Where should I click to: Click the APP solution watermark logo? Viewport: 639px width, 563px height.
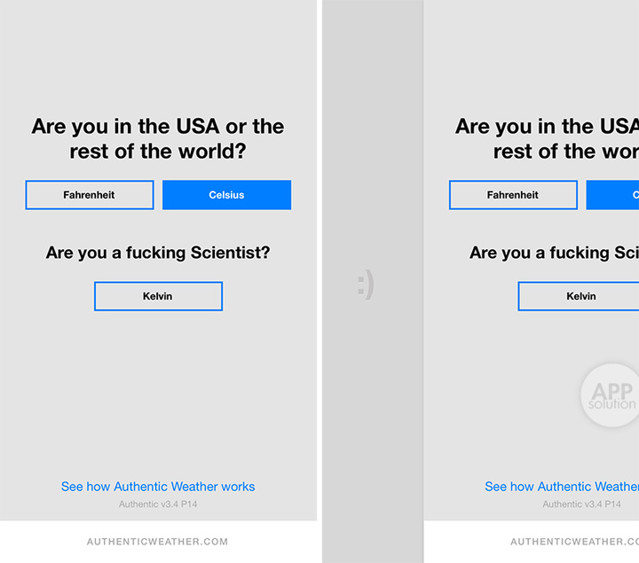pyautogui.click(x=612, y=395)
